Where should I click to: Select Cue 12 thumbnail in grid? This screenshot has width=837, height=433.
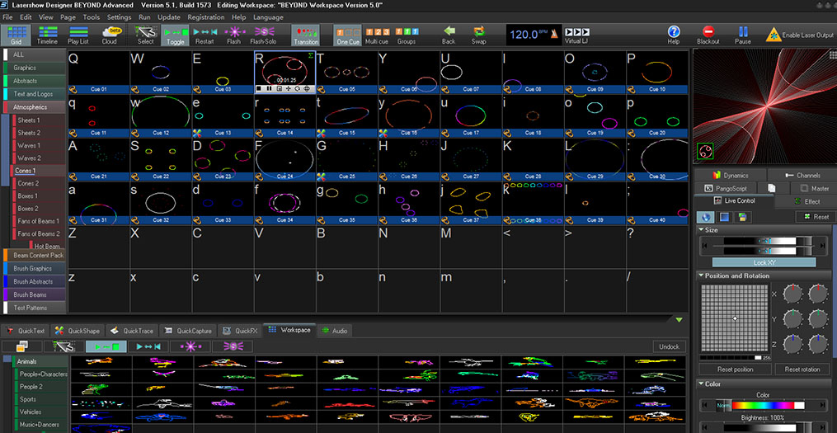click(161, 112)
